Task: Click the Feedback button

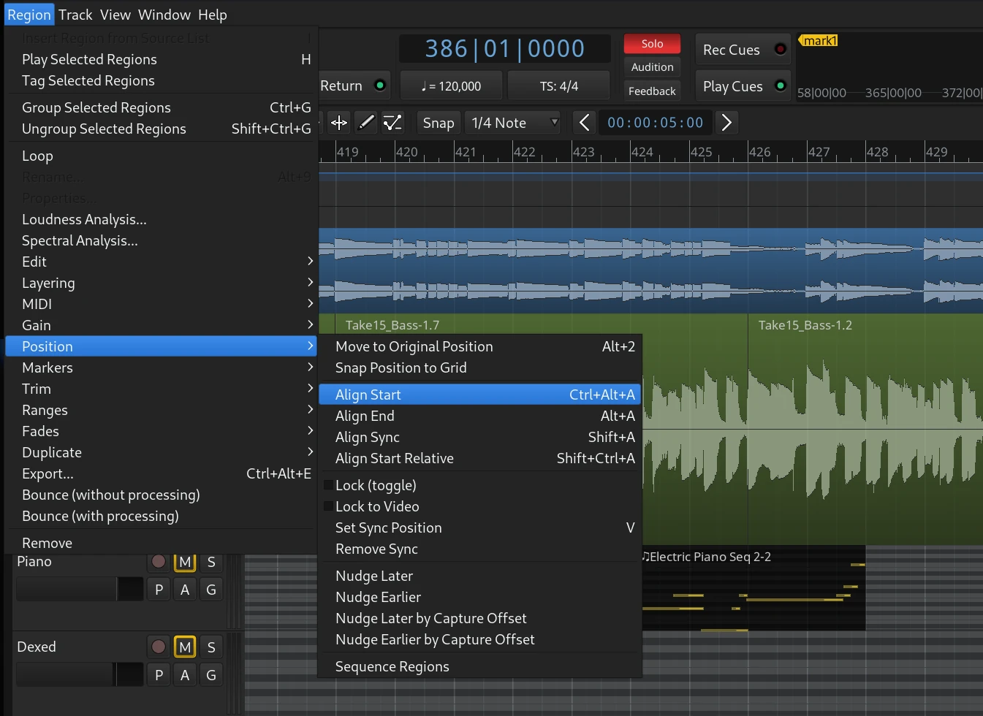Action: [x=652, y=91]
